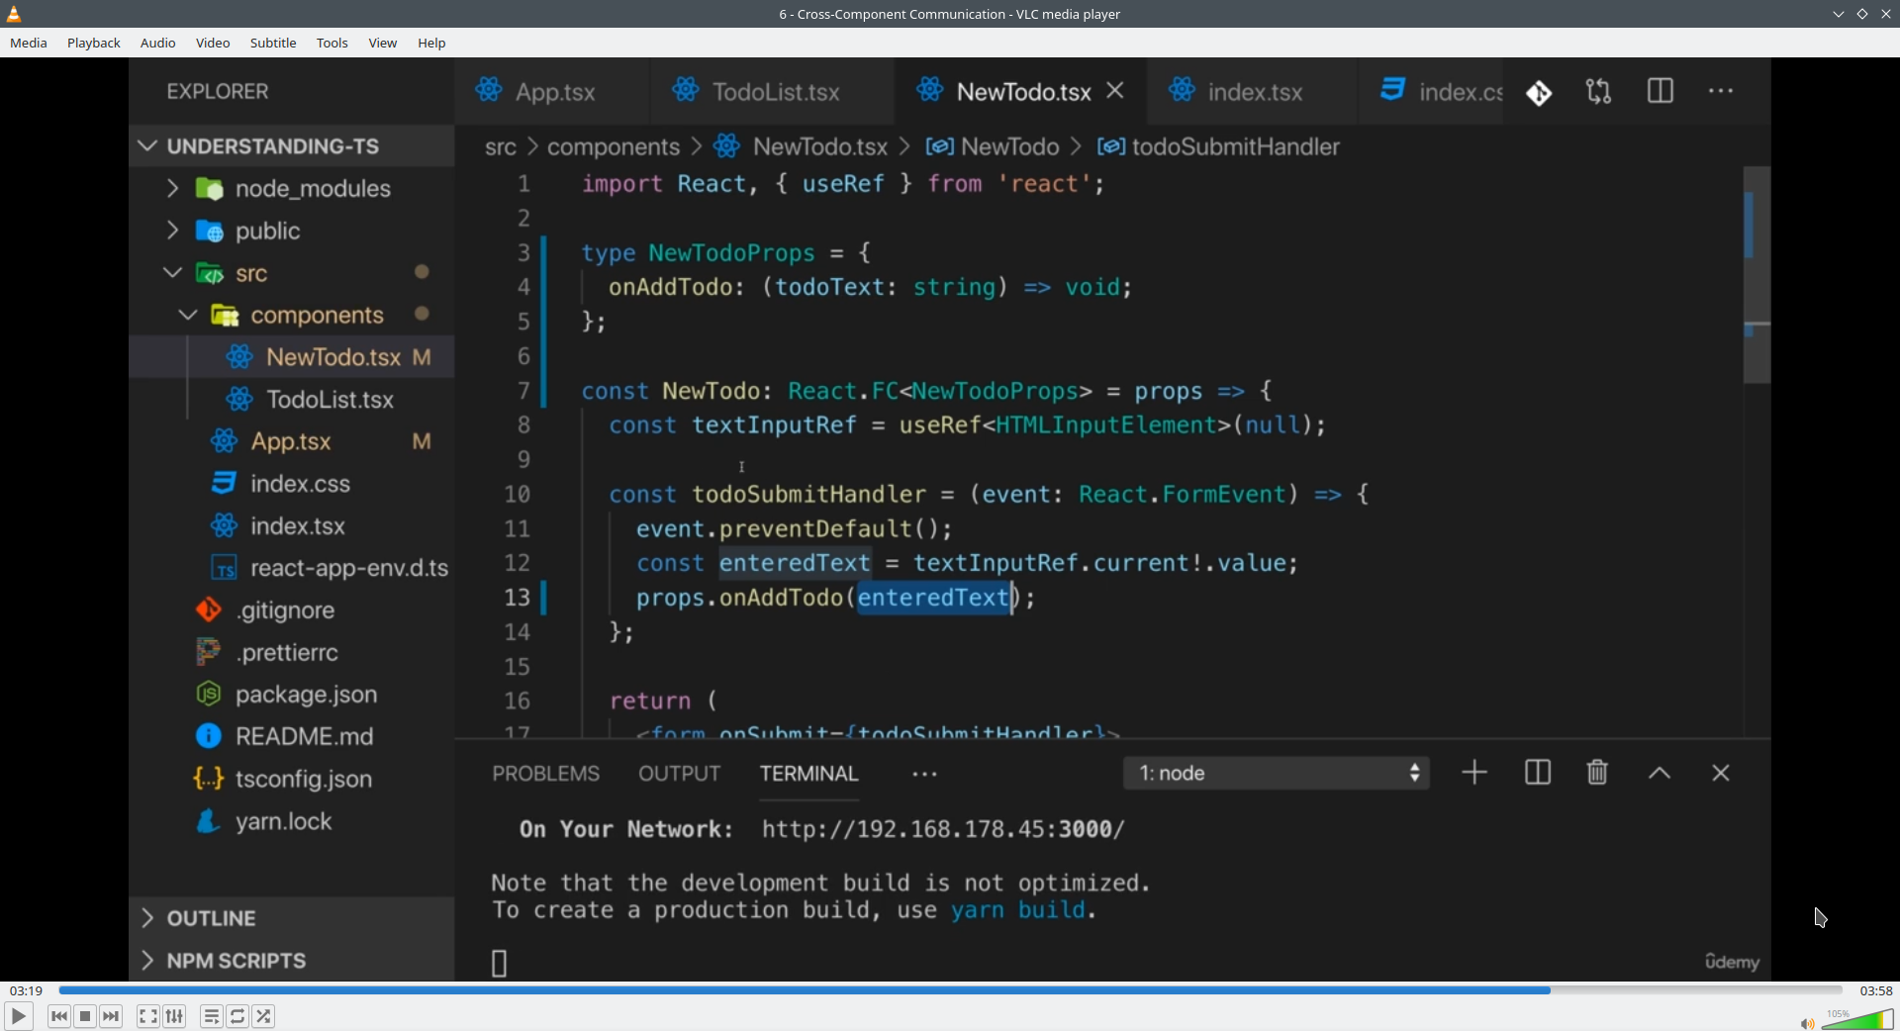This screenshot has height=1031, width=1900.
Task: Create a new terminal with plus icon
Action: (x=1474, y=773)
